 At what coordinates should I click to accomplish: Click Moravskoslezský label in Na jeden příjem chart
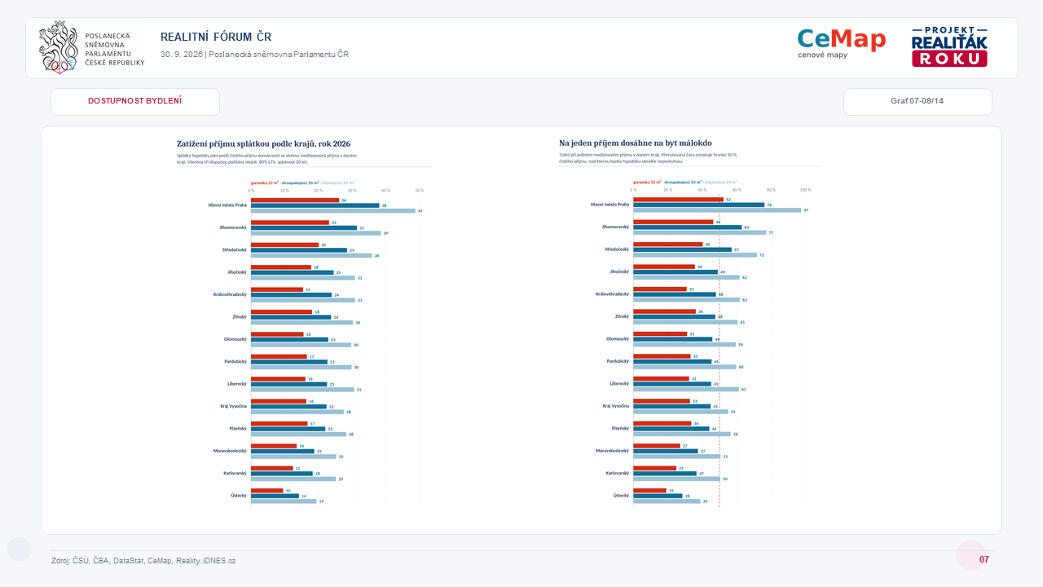612,450
